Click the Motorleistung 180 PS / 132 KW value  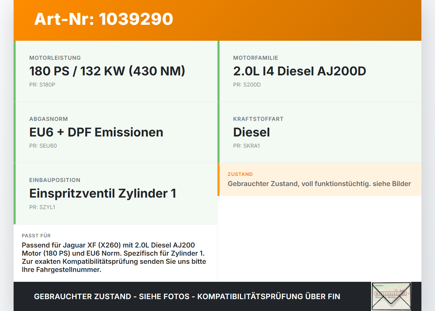pos(107,71)
